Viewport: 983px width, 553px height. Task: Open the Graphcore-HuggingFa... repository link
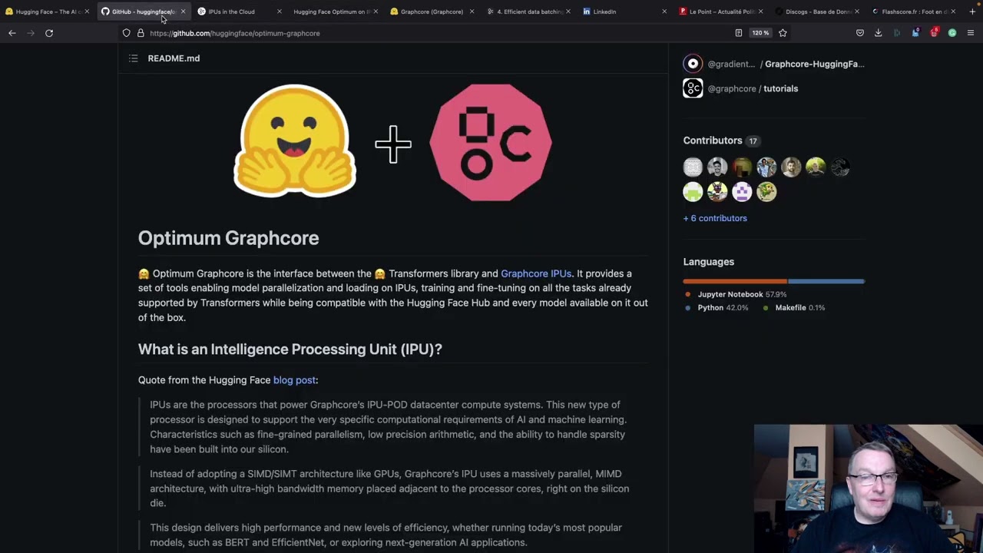pos(815,64)
